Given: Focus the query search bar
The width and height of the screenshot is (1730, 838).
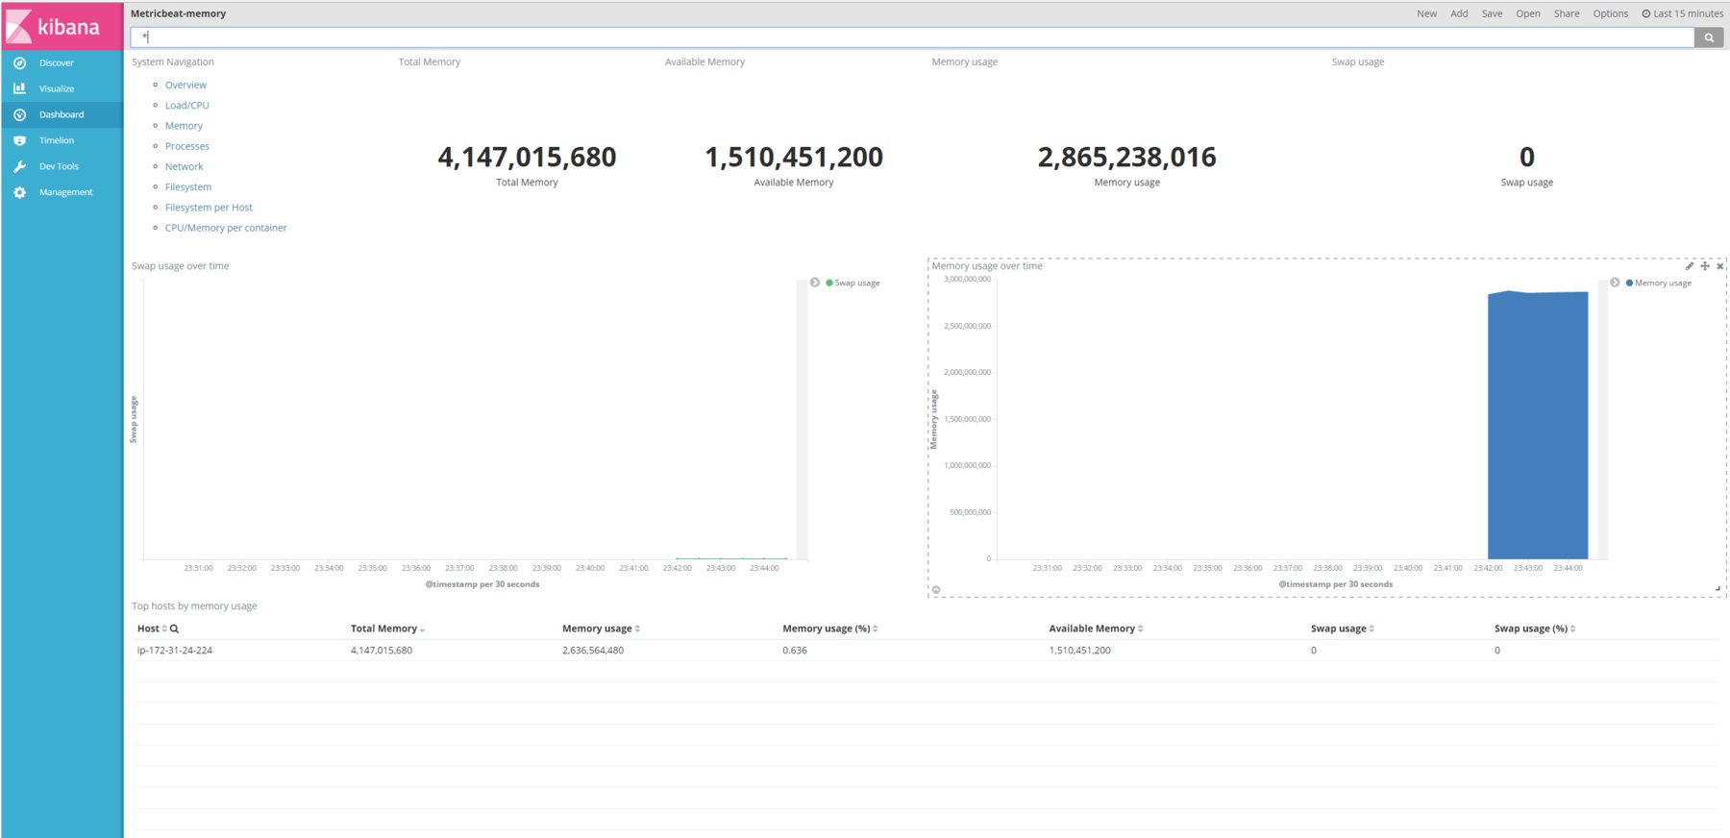Looking at the screenshot, I should pos(912,37).
